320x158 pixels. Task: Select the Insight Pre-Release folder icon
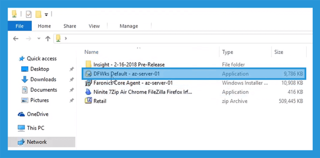88,64
